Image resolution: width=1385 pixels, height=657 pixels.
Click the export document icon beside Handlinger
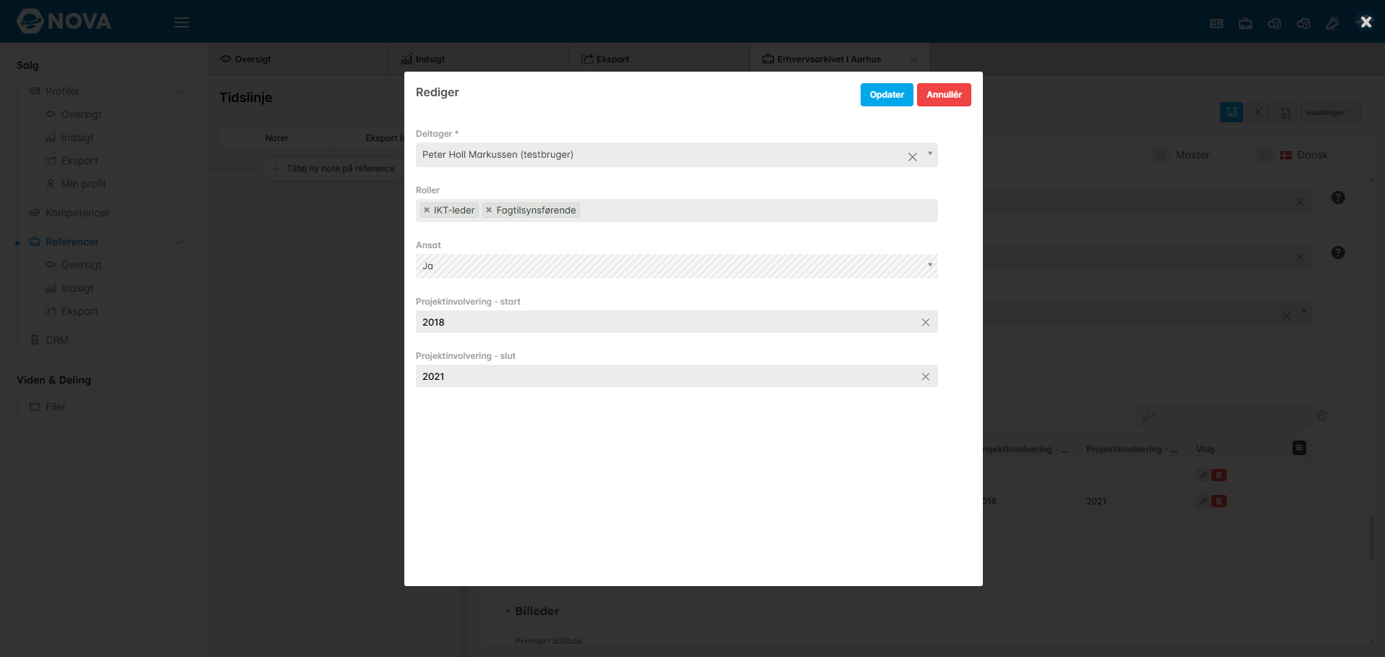[1285, 112]
